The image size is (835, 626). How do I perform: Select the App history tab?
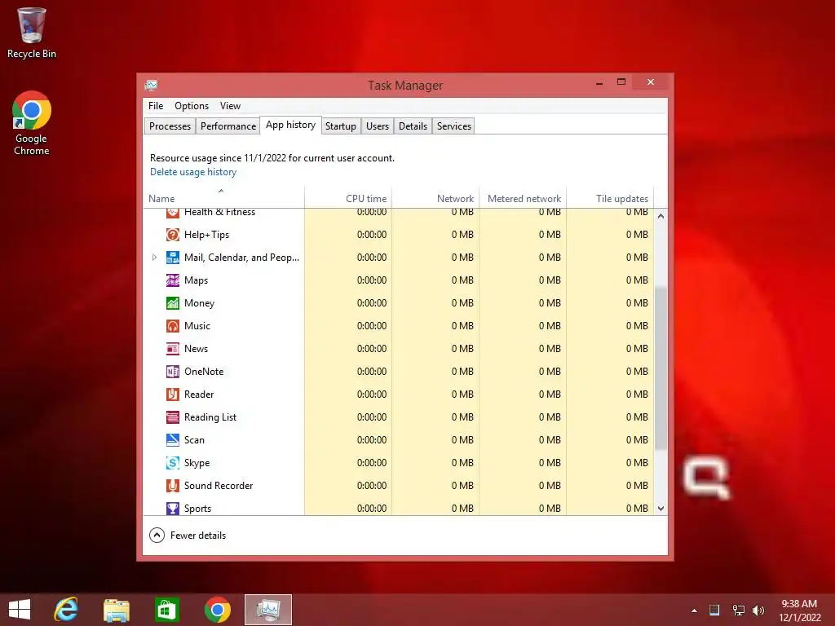pyautogui.click(x=290, y=125)
